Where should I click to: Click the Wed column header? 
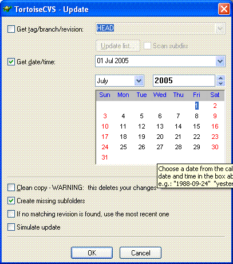pos(160,95)
